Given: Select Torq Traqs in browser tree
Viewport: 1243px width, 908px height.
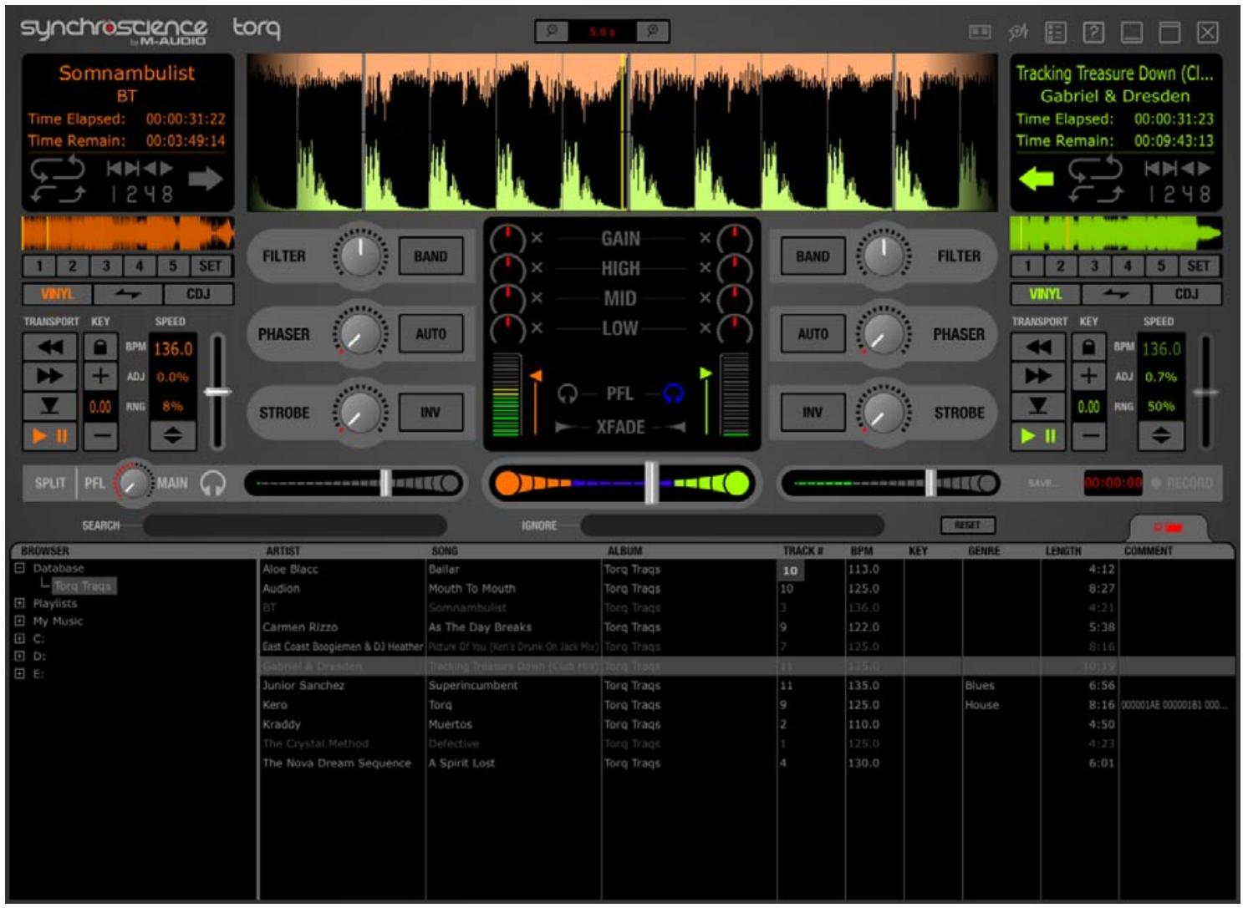Looking at the screenshot, I should tap(83, 586).
